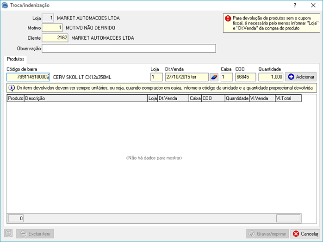The image size is (323, 242).
Task: Click the CERV SKOL LT CX12x350ML description
Action: [82, 77]
